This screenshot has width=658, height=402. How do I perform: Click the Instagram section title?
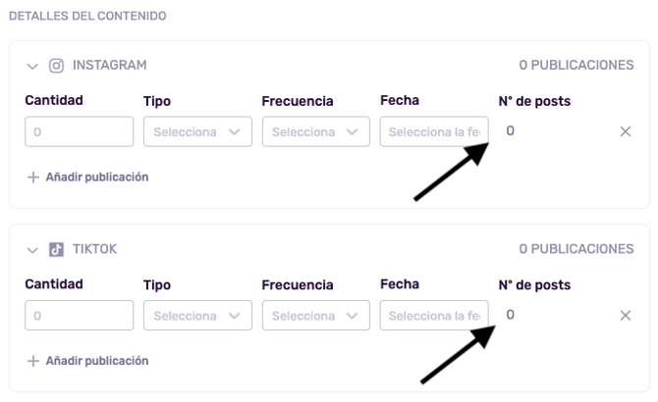[109, 66]
